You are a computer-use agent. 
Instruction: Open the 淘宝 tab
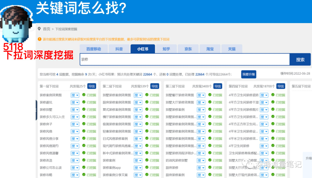click(x=210, y=49)
